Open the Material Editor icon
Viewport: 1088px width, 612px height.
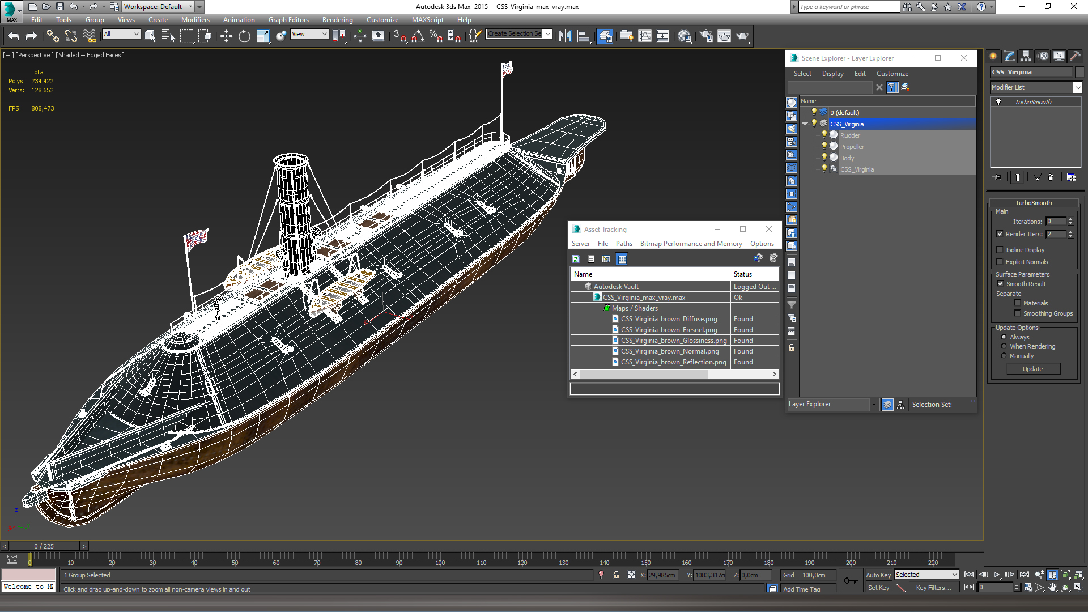pos(685,36)
